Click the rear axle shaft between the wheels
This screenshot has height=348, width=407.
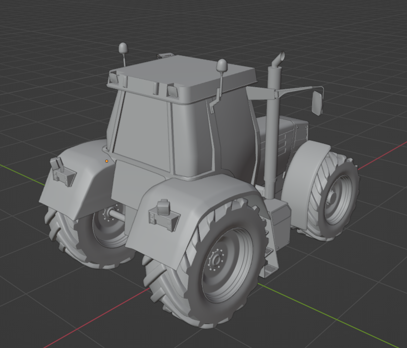click(x=118, y=215)
